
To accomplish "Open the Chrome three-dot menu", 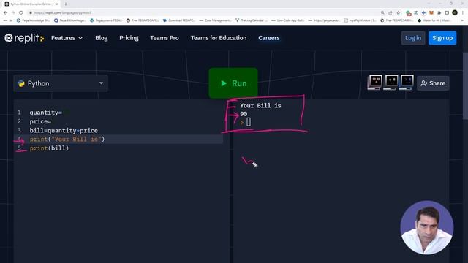I will (x=463, y=13).
